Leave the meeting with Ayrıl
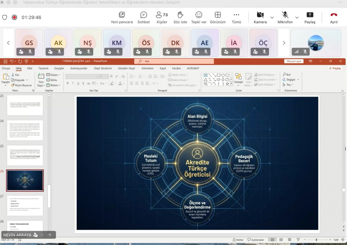 click(334, 18)
